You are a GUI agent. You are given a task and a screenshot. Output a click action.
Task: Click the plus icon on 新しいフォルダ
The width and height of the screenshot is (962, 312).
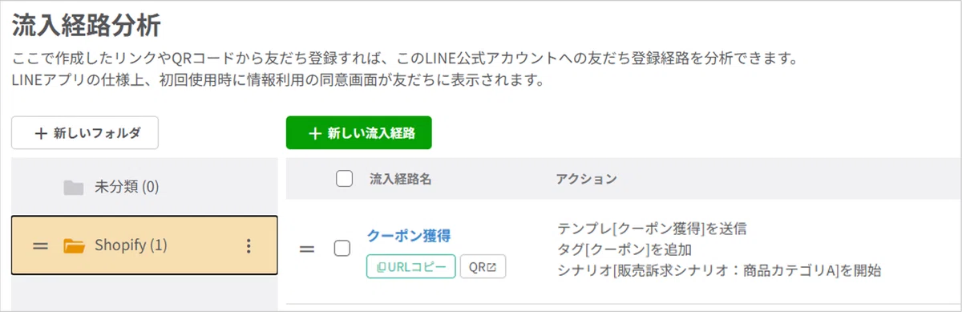[41, 134]
